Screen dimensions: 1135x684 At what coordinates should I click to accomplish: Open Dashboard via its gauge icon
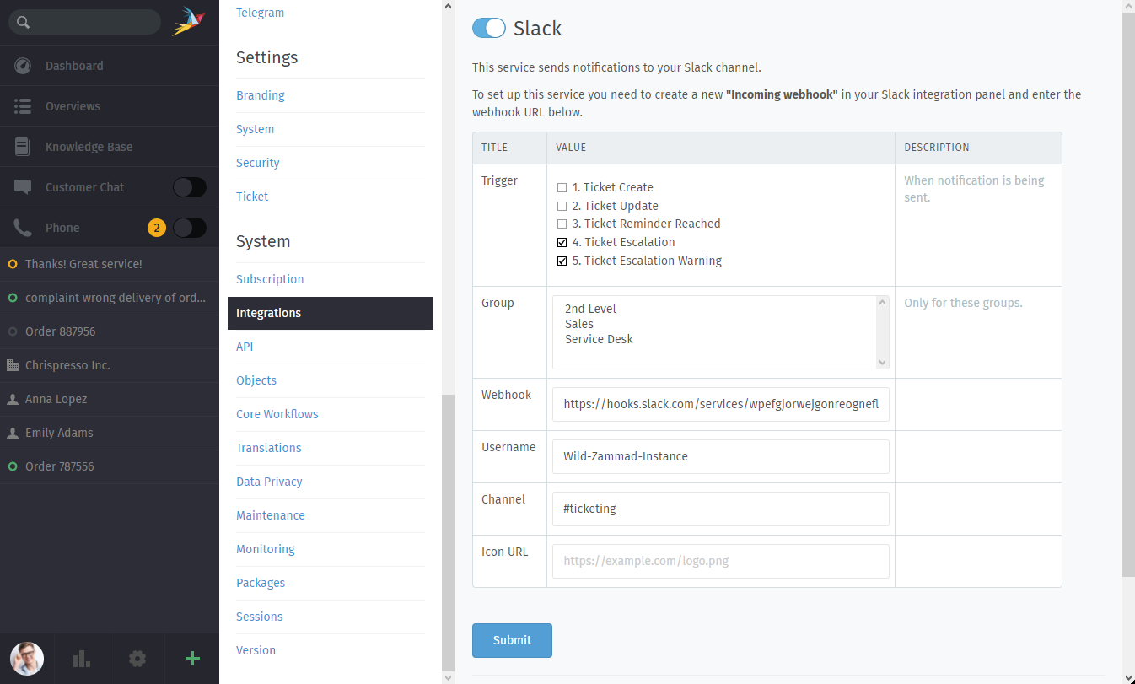[x=23, y=66]
